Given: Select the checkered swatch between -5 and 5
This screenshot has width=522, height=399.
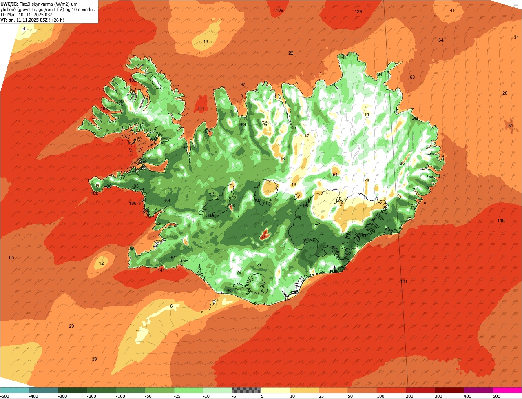Looking at the screenshot, I should 246,390.
